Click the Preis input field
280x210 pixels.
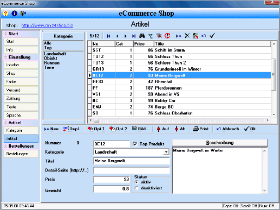pyautogui.click(x=112, y=180)
